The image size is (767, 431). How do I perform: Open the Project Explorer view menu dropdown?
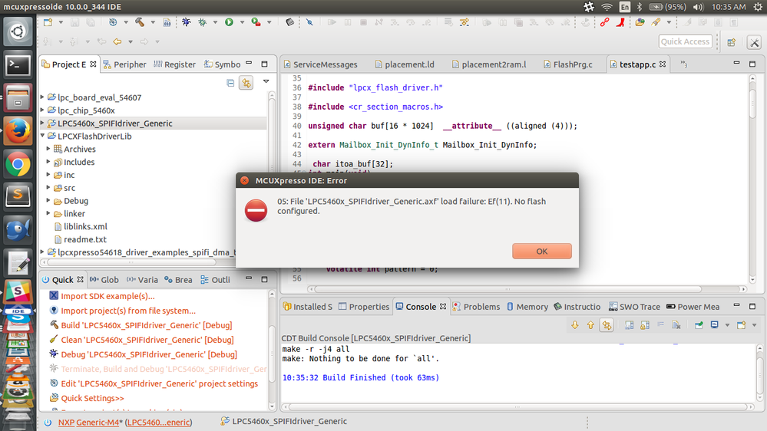(266, 81)
